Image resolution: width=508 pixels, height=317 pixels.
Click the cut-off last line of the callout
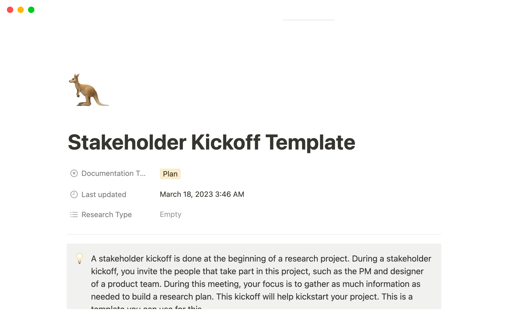146,307
